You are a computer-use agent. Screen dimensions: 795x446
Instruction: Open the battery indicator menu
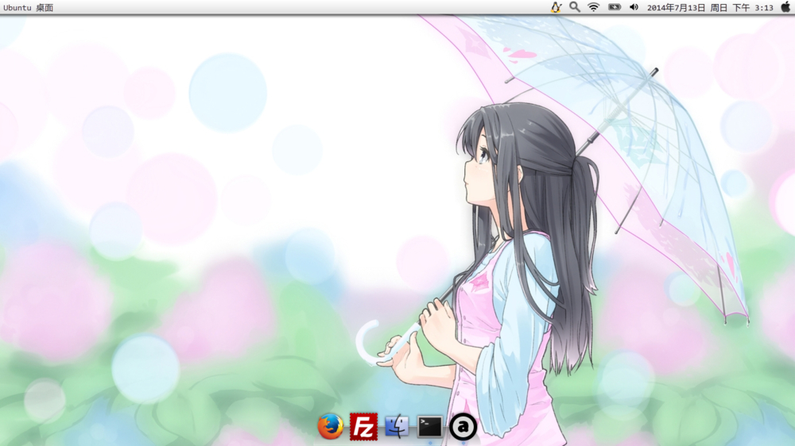point(615,7)
